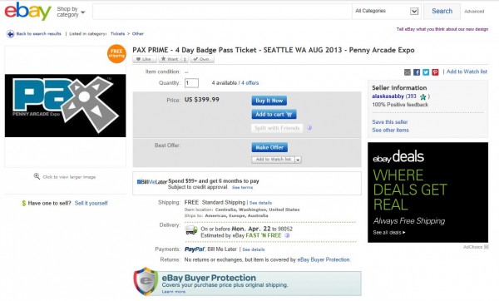Share listing via email icon
499x301 pixels.
click(408, 72)
